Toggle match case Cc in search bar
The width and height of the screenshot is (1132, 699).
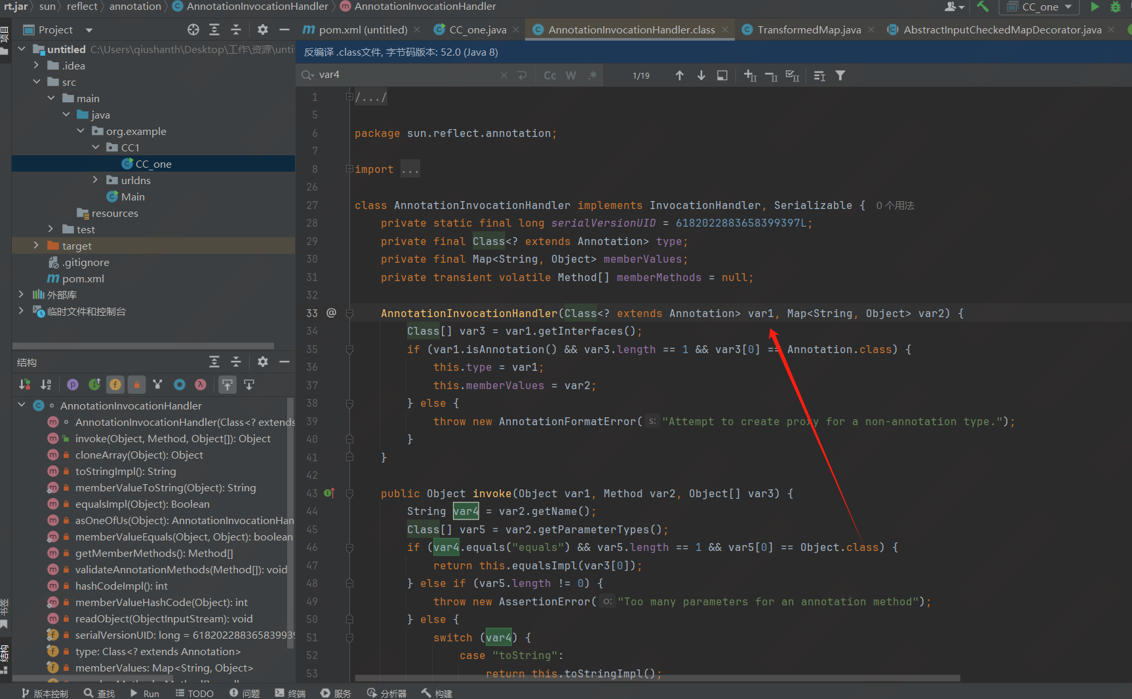[550, 75]
